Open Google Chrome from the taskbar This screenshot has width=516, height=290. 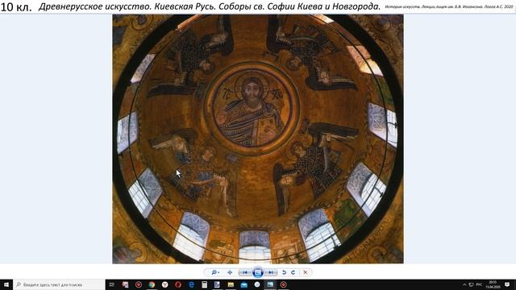152,284
